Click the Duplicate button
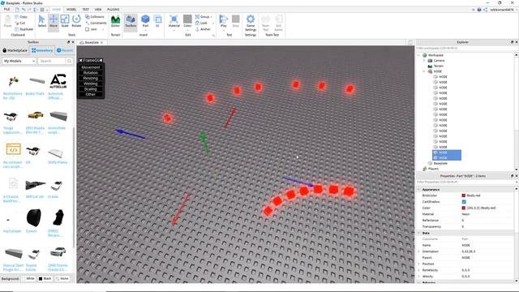Image resolution: width=519 pixels, height=292 pixels. [x=24, y=29]
